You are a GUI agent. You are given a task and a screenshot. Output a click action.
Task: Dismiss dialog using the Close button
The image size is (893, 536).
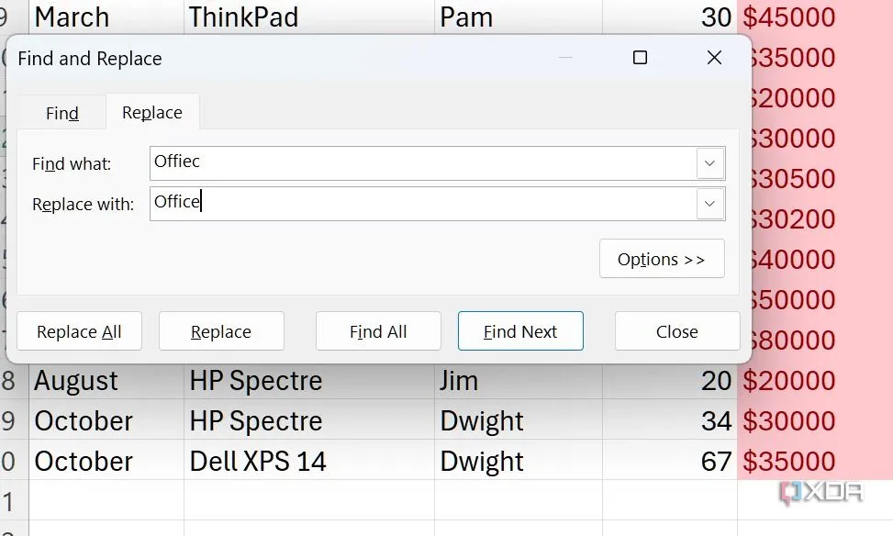pos(676,331)
